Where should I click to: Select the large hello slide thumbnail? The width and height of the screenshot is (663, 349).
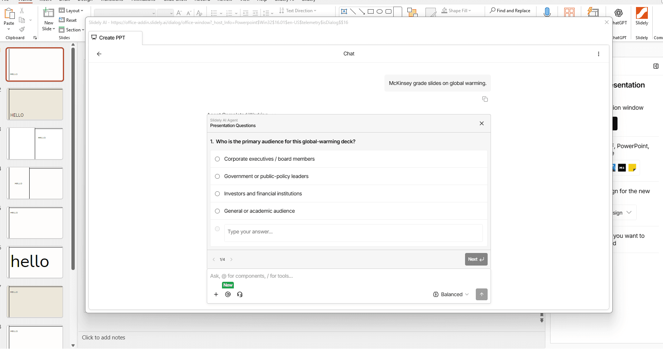point(35,262)
